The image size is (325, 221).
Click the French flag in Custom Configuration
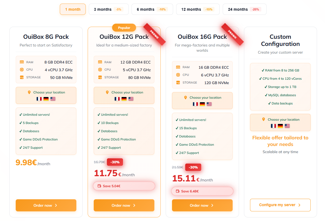pos(273,126)
